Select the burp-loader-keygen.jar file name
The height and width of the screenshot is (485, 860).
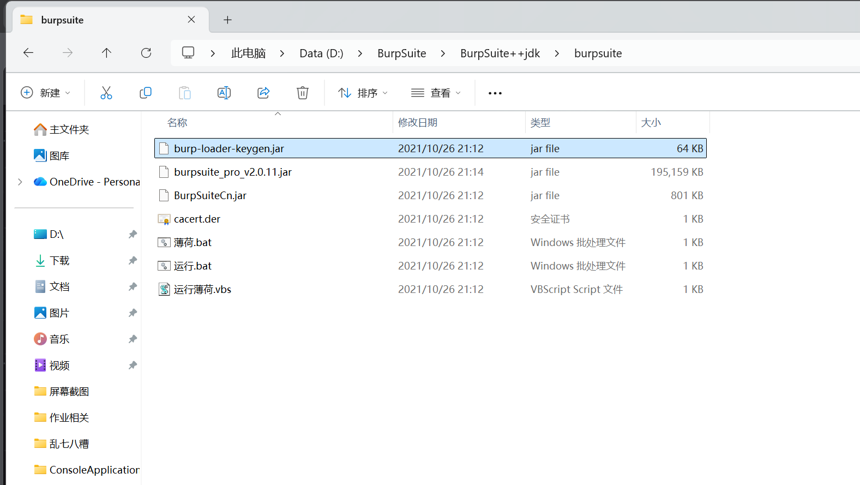pyautogui.click(x=229, y=148)
